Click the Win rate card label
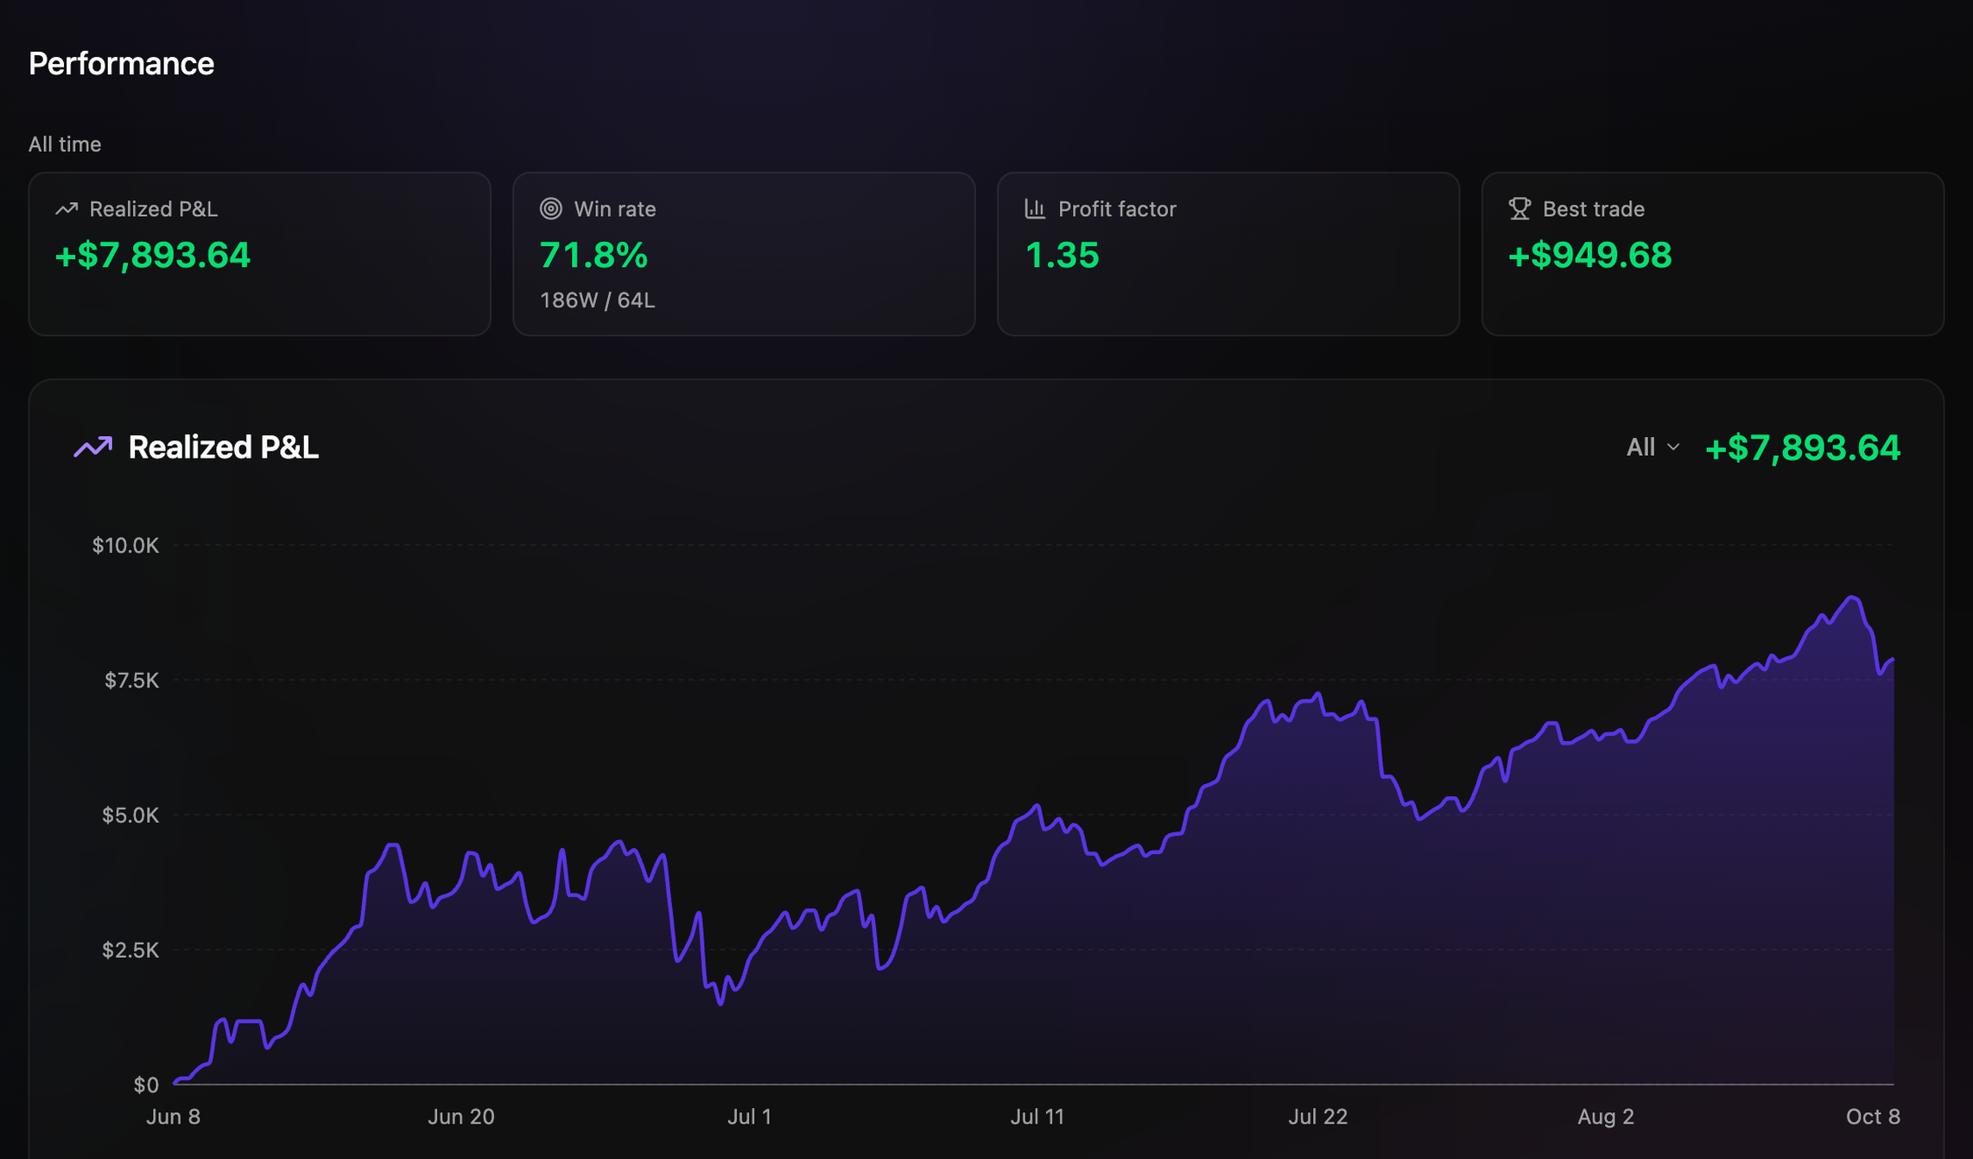Screen dimensions: 1973x1159 pyautogui.click(x=615, y=209)
